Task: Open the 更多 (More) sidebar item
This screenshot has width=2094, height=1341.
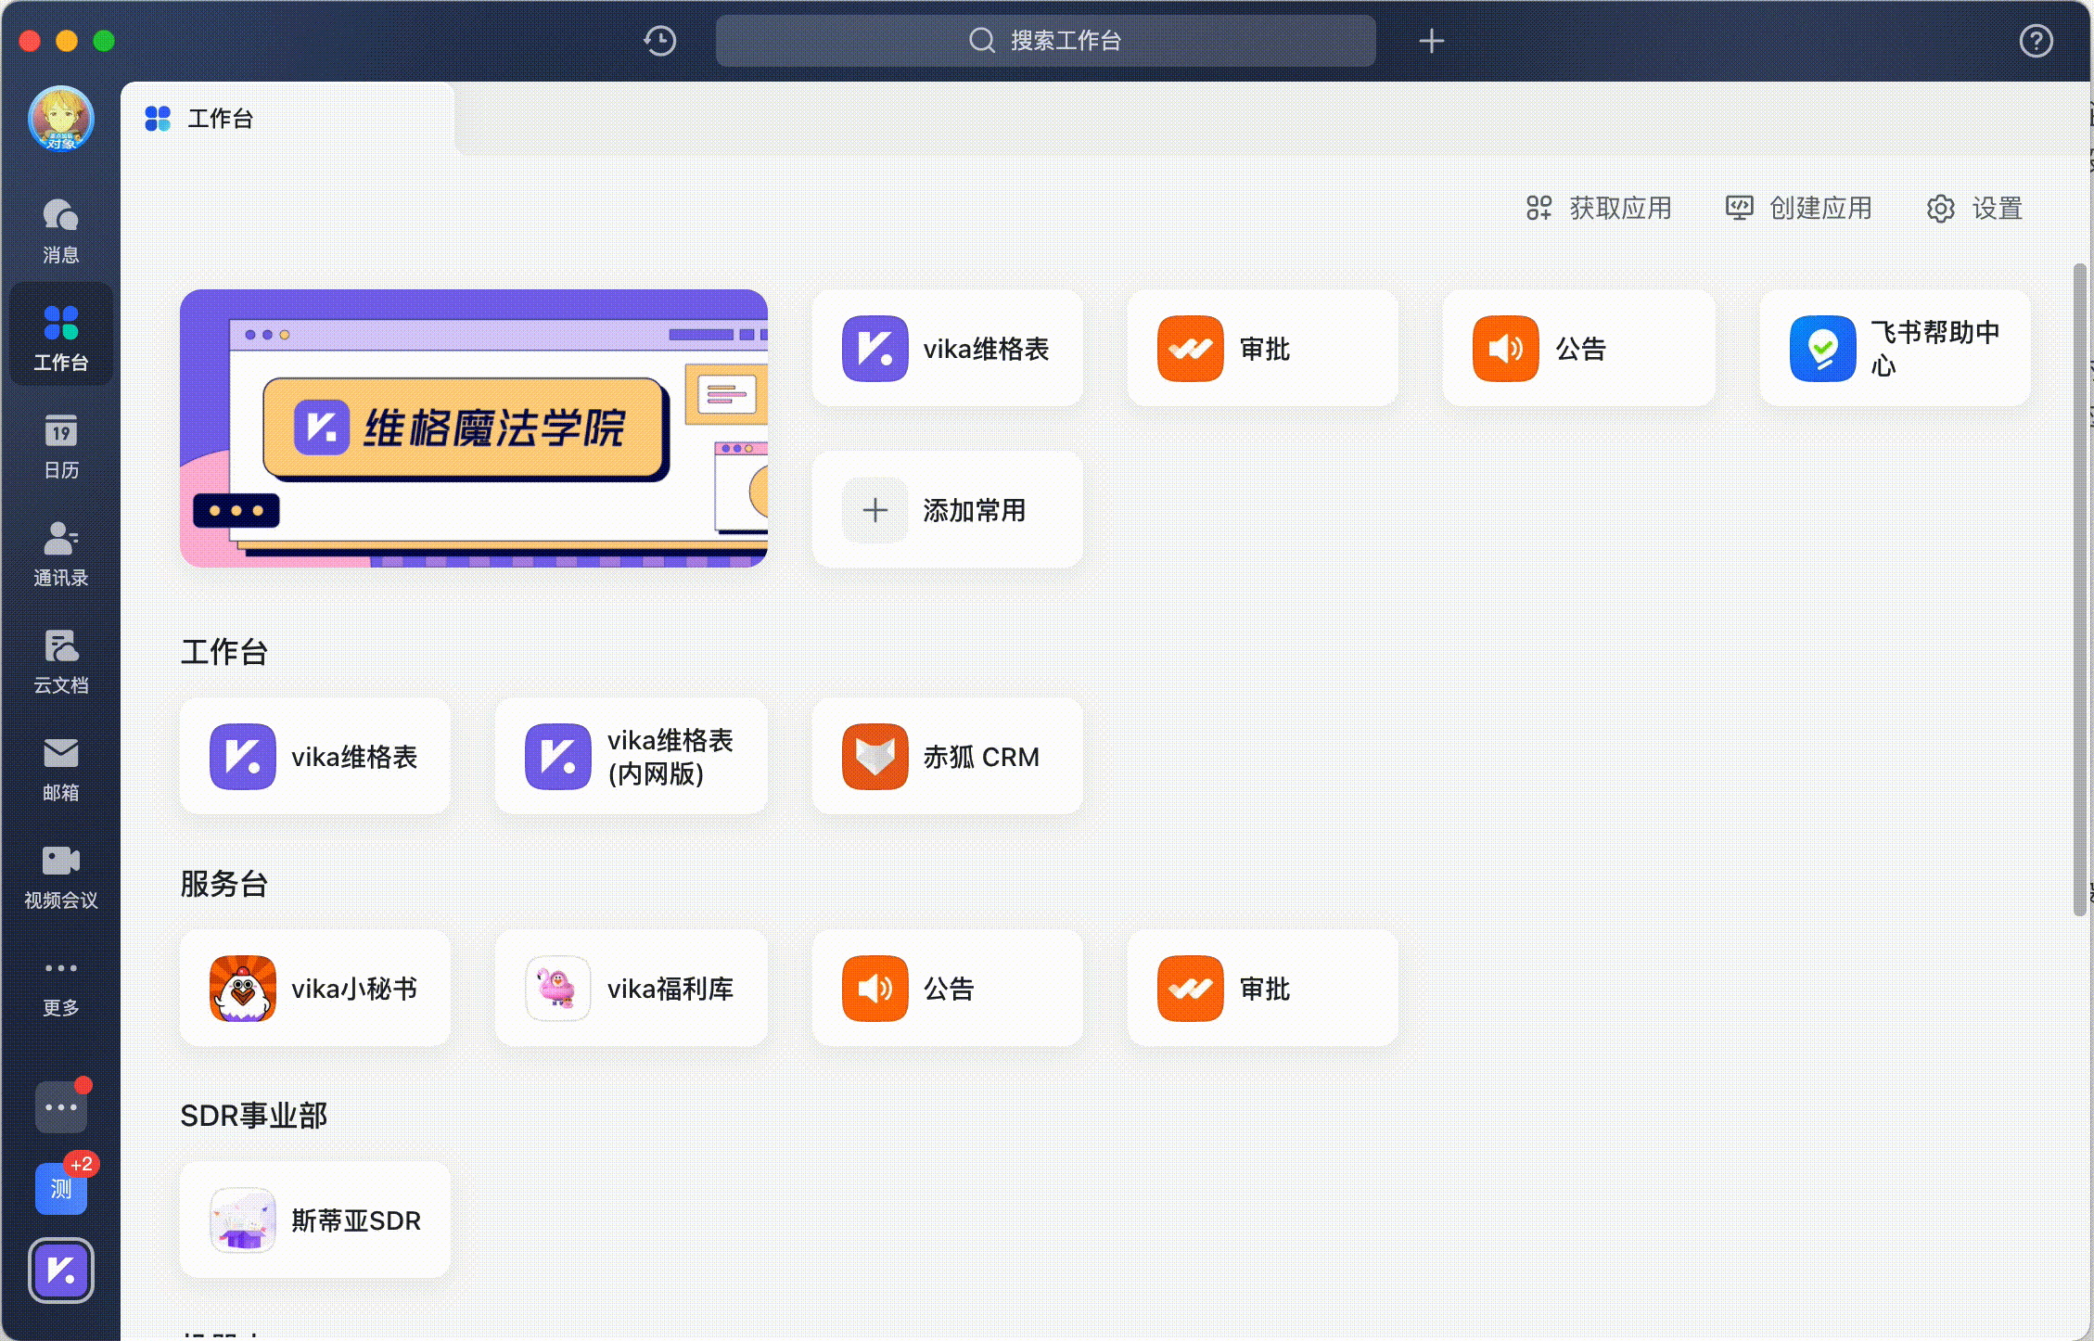Action: [60, 983]
